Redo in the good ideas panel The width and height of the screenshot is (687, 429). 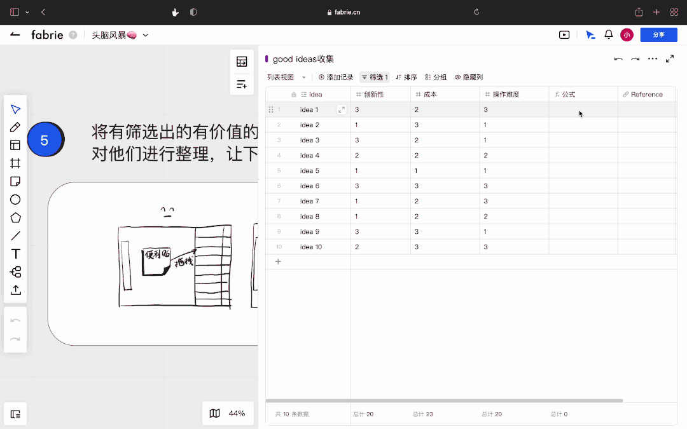(635, 58)
